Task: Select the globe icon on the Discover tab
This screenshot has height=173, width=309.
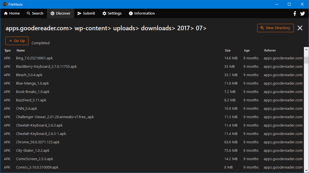Action: point(52,13)
